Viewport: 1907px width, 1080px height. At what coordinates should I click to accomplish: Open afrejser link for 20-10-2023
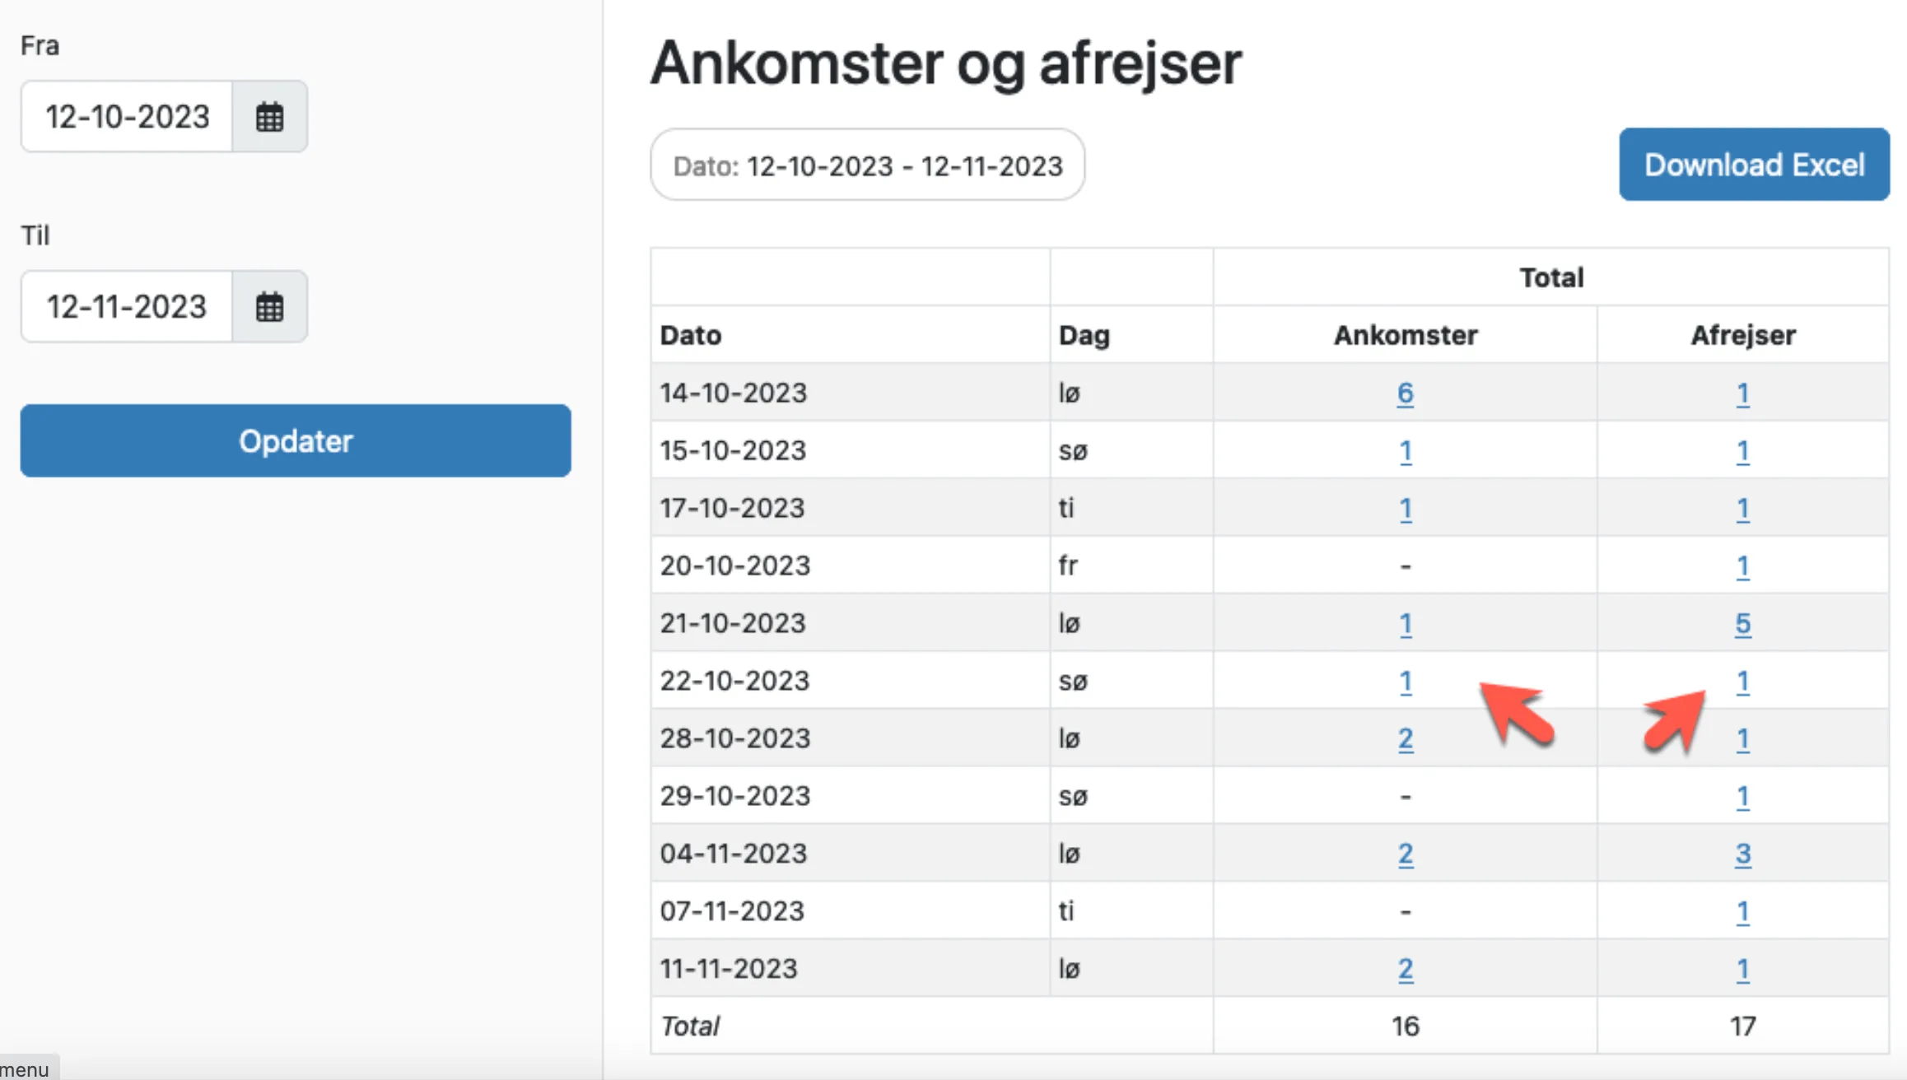click(1743, 566)
